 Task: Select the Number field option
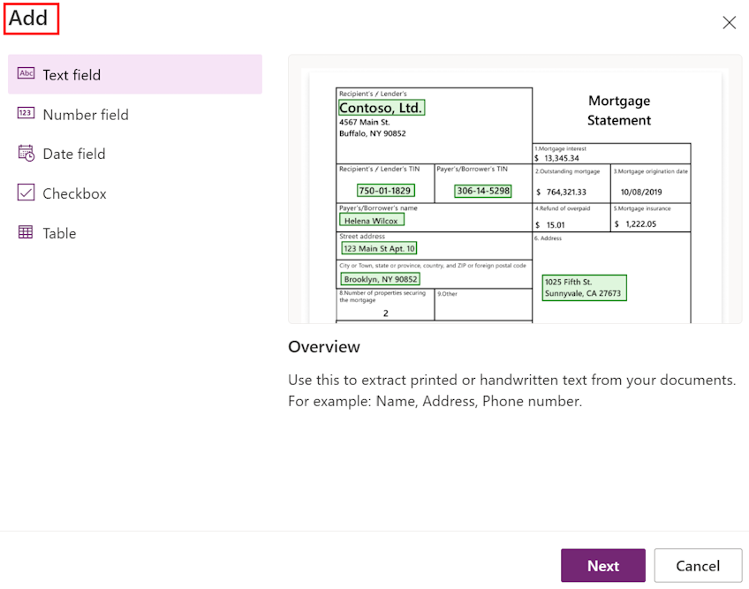[x=86, y=114]
